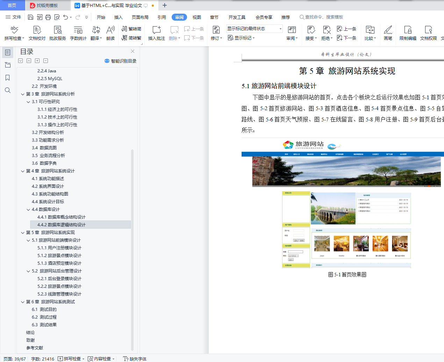Screen dimensions: 444x362
Task: Convert text with 繁转简
Action: [131, 29]
